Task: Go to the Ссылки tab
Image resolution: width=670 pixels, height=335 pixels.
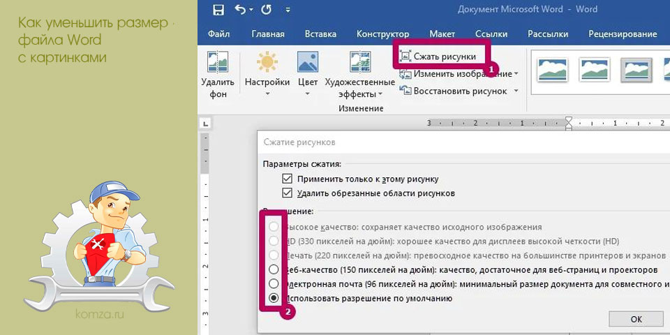Action: pos(491,33)
